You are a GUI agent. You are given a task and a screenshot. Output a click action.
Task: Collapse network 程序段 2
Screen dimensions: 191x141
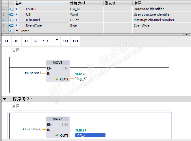coord(4,99)
